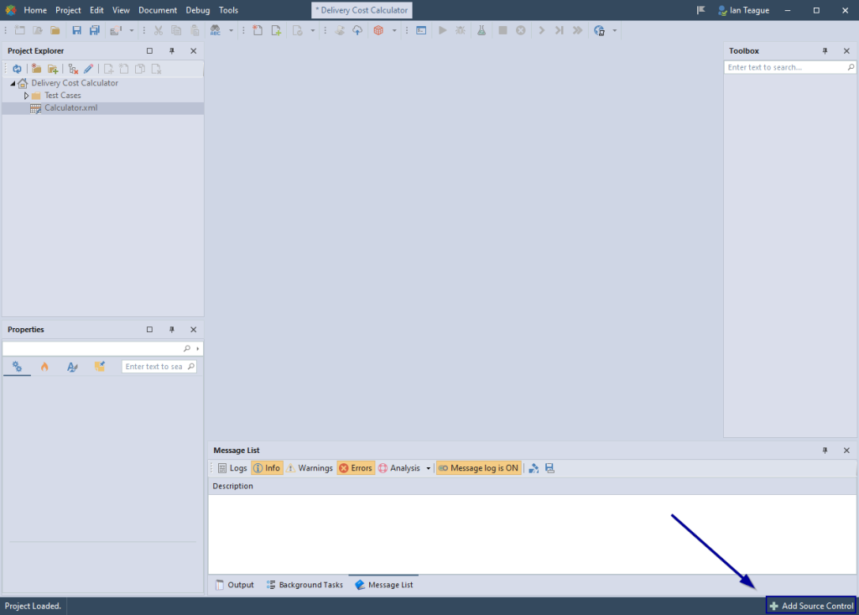This screenshot has width=859, height=615.
Task: Click the Delete tree item icon in Project Explorer
Action: coord(73,69)
